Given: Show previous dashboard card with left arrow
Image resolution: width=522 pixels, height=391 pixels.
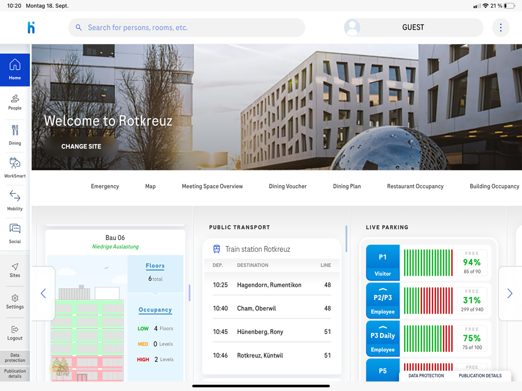Looking at the screenshot, I should point(43,293).
